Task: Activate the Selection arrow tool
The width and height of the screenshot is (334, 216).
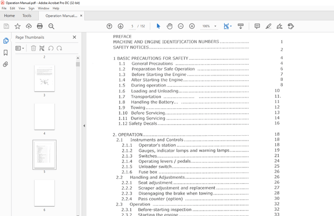Action: point(158,26)
